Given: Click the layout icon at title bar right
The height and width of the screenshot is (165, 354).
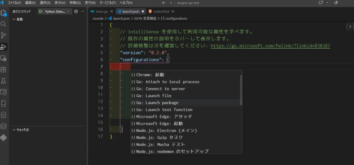Looking at the screenshot, I should pyautogui.click(x=336, y=3).
